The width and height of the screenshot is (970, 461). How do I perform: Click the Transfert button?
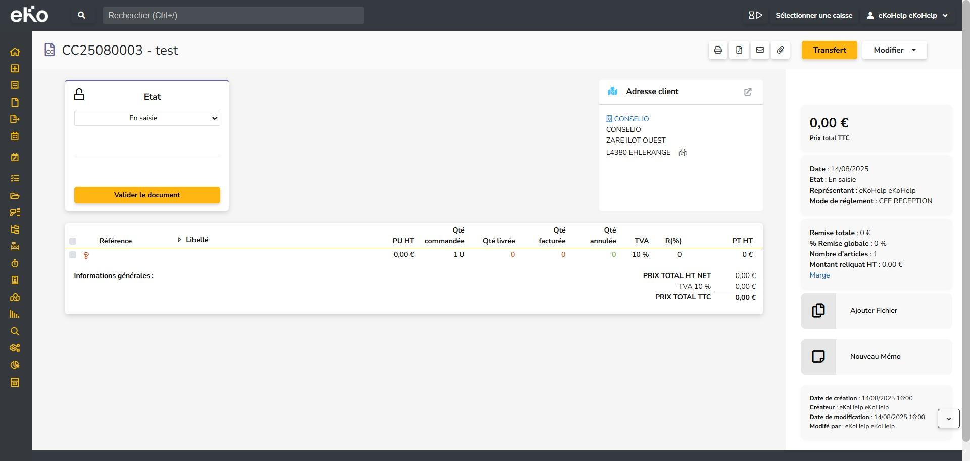(x=829, y=50)
